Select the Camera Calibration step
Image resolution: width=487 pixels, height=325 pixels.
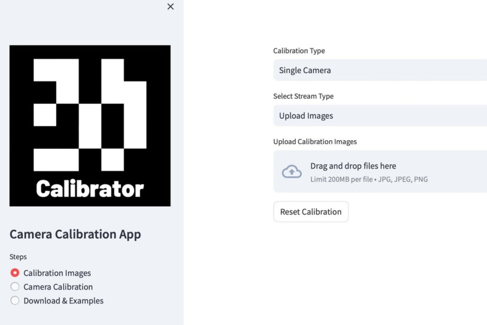point(15,287)
